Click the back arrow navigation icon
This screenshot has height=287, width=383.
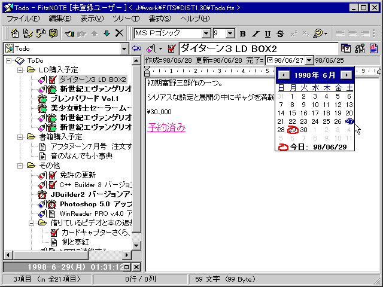coord(136,48)
